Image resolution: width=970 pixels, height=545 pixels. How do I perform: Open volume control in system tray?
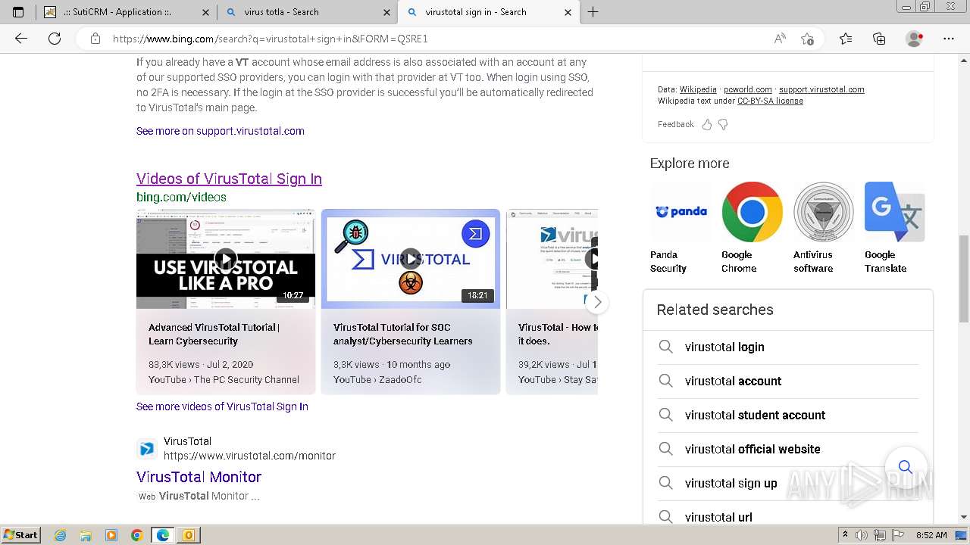point(862,535)
